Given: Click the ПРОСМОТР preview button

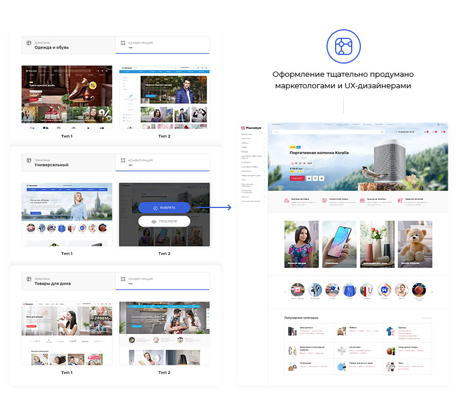Looking at the screenshot, I should point(164,221).
